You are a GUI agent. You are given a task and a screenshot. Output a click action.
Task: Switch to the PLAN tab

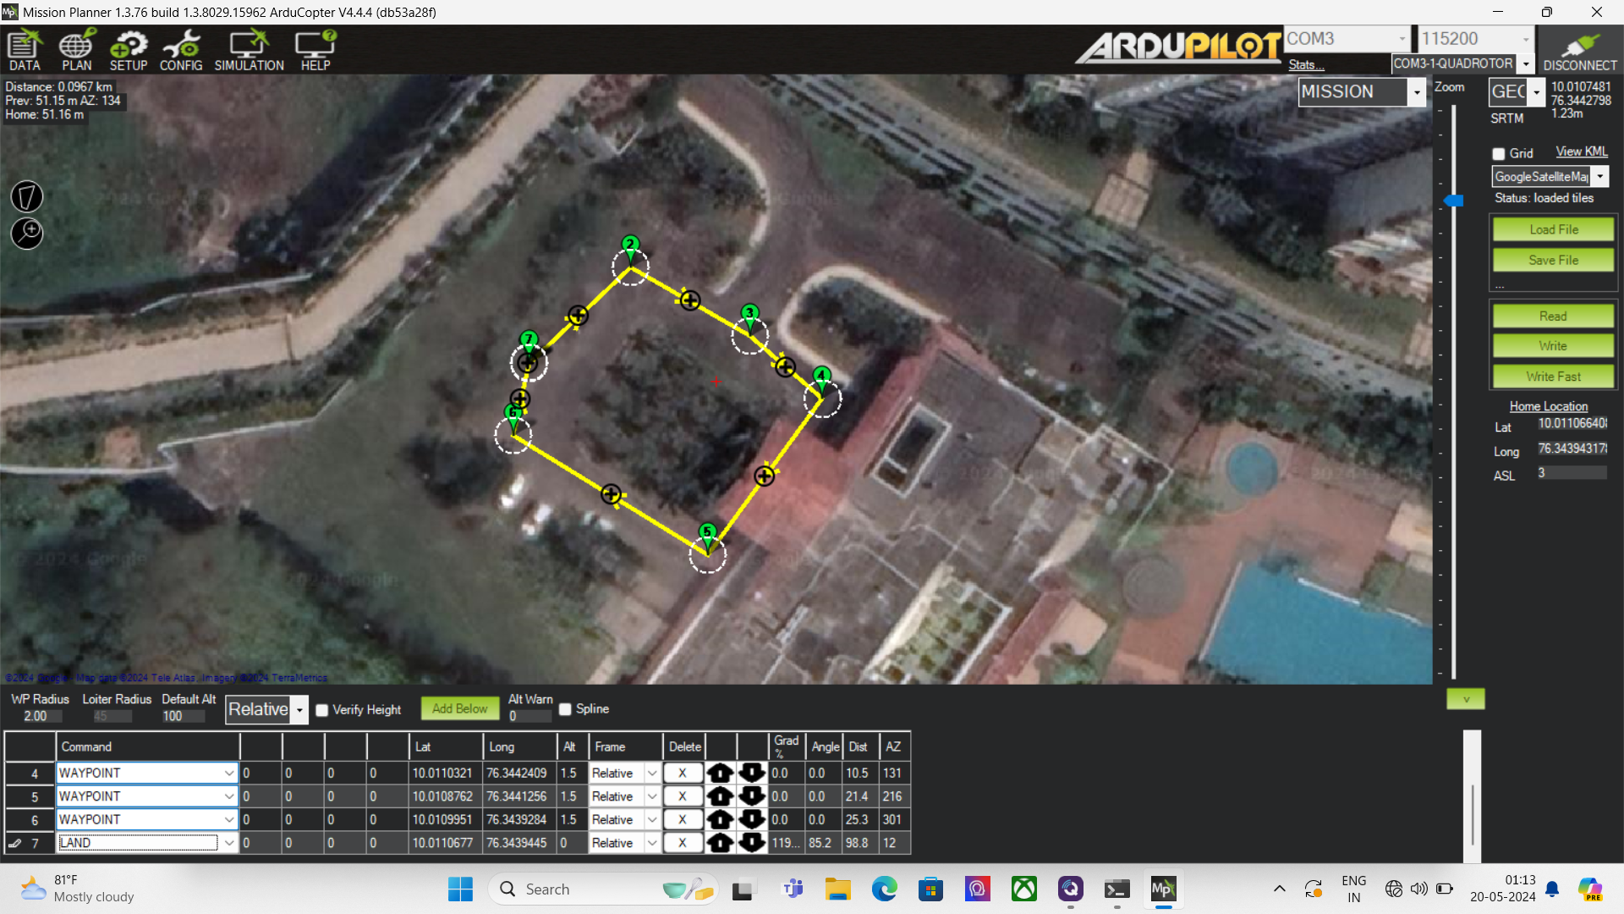(x=76, y=50)
